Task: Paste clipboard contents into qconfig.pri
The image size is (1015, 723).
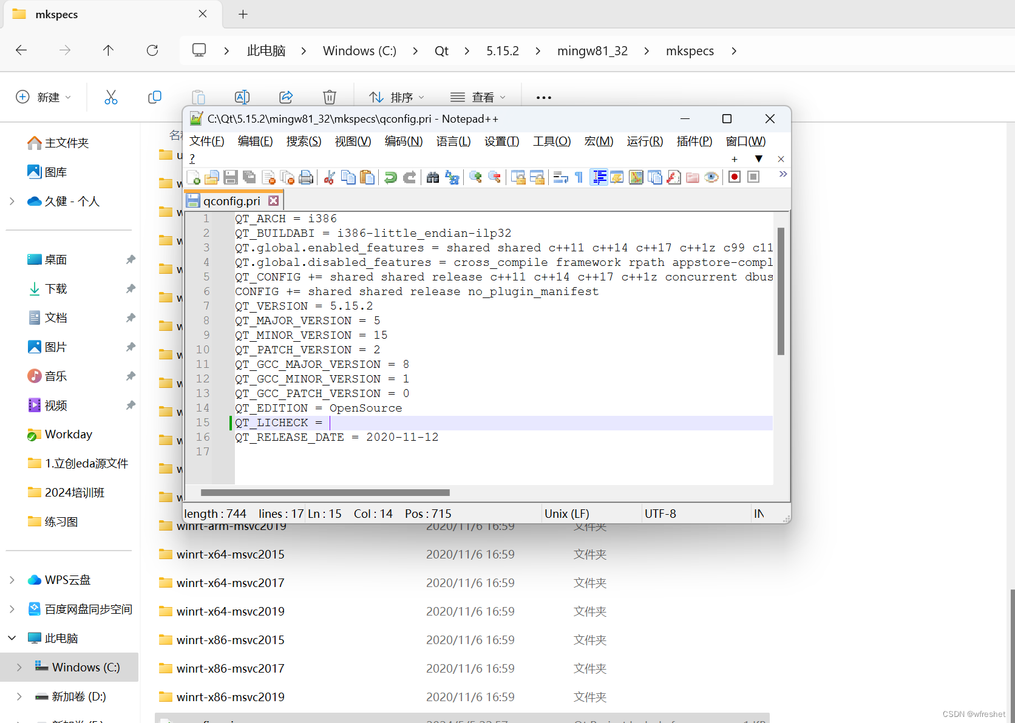Action: tap(367, 177)
